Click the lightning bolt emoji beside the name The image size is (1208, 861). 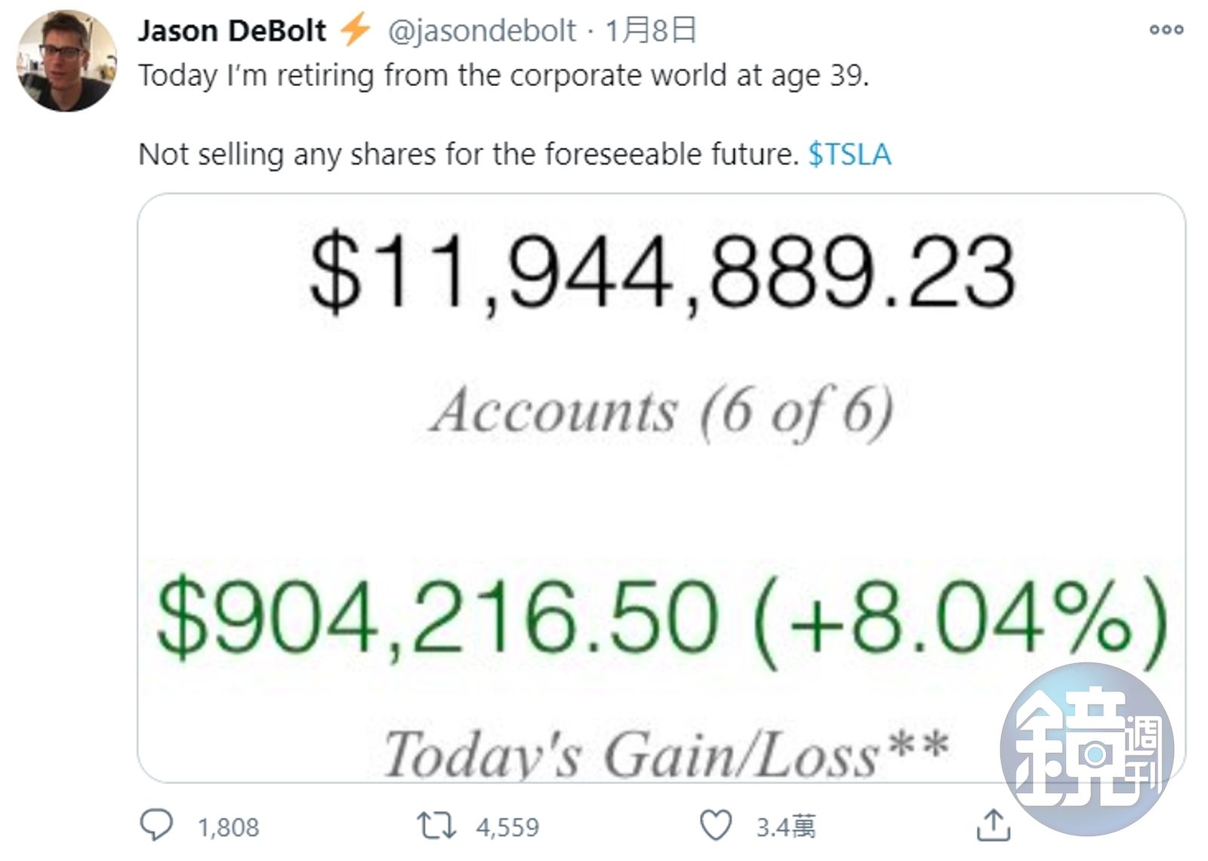pos(355,30)
